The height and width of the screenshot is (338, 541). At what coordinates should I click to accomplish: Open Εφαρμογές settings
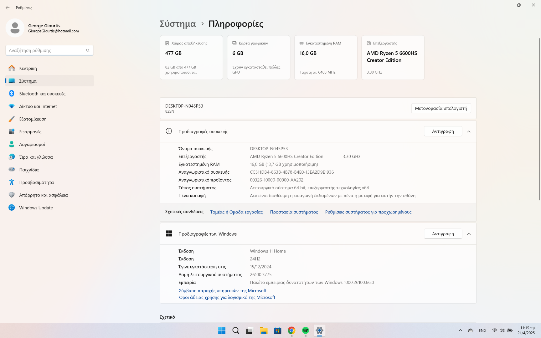49,132
